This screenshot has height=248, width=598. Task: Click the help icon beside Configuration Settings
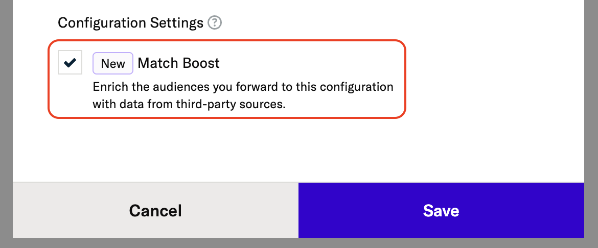(x=215, y=23)
